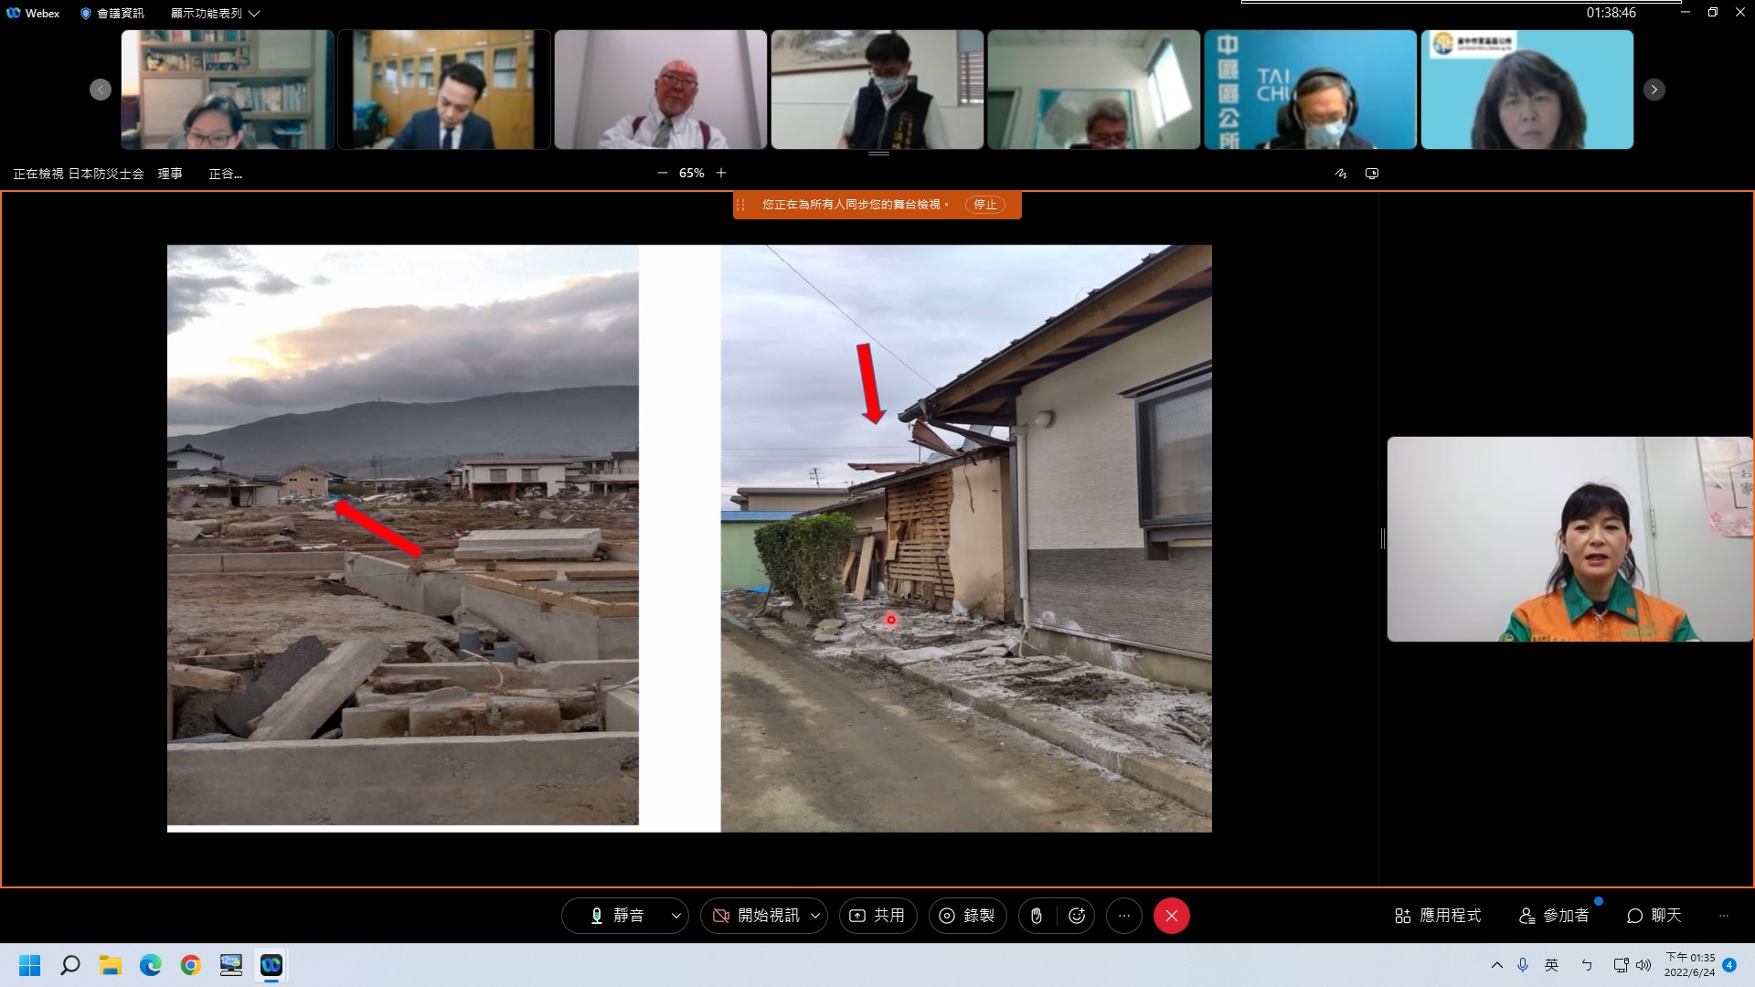Open more options ellipsis in control bar
This screenshot has width=1755, height=987.
(x=1124, y=916)
